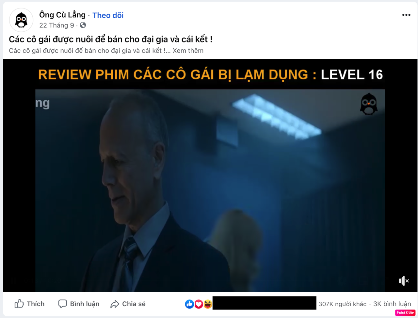Screen dimensions: 418x318
Task: Expand caption with Xem thêm
Action: click(188, 51)
